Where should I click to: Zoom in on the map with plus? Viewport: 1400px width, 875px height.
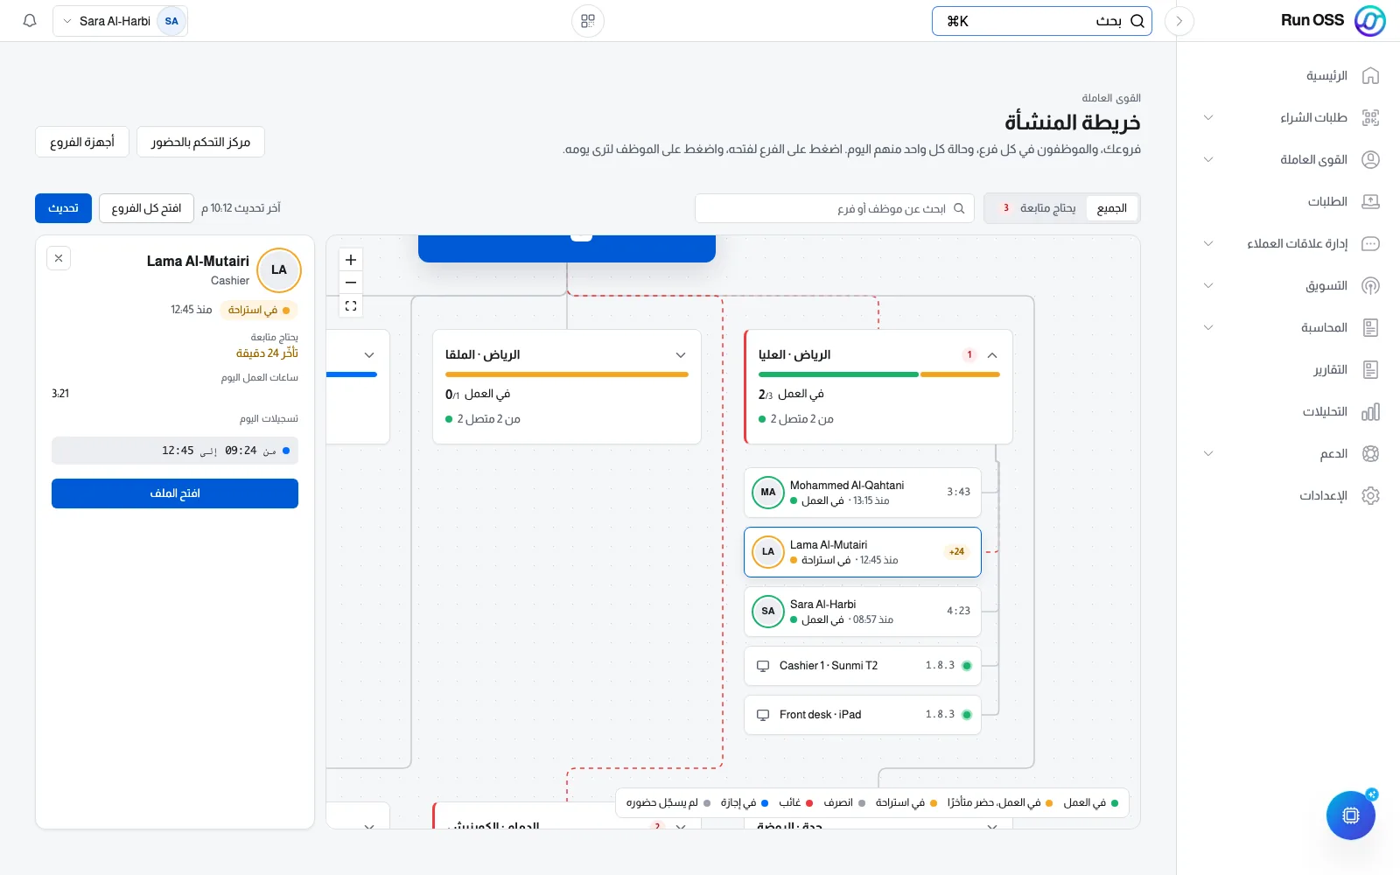point(351,260)
